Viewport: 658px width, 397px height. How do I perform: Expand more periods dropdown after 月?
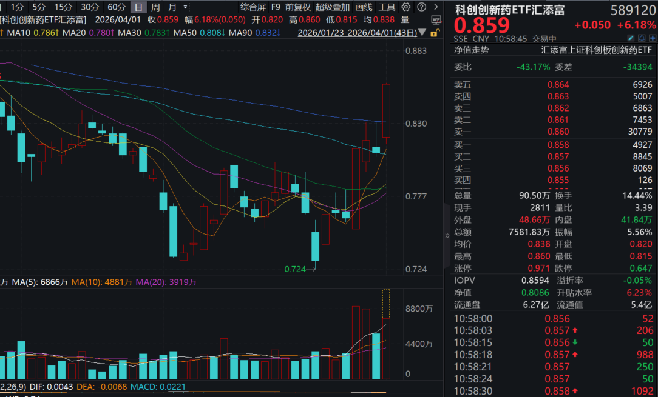(x=186, y=7)
